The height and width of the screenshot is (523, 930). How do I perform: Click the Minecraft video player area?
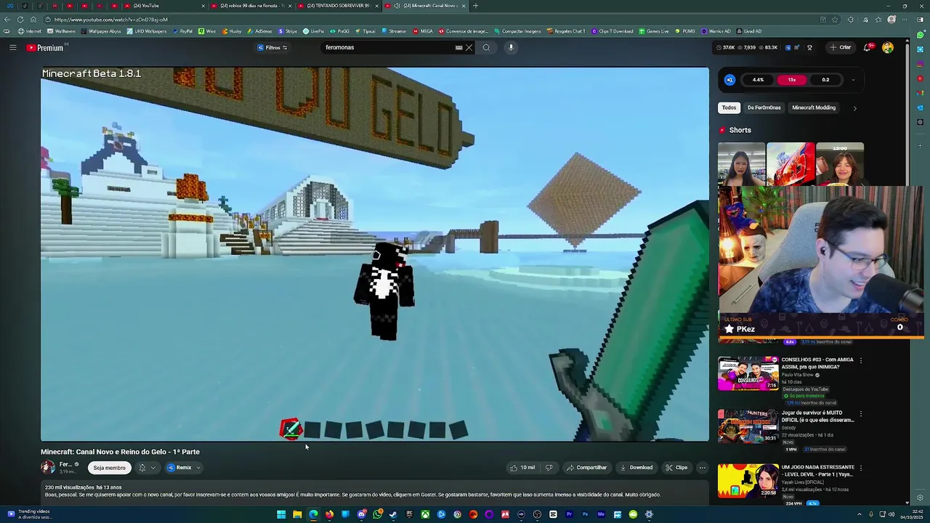pyautogui.click(x=375, y=254)
